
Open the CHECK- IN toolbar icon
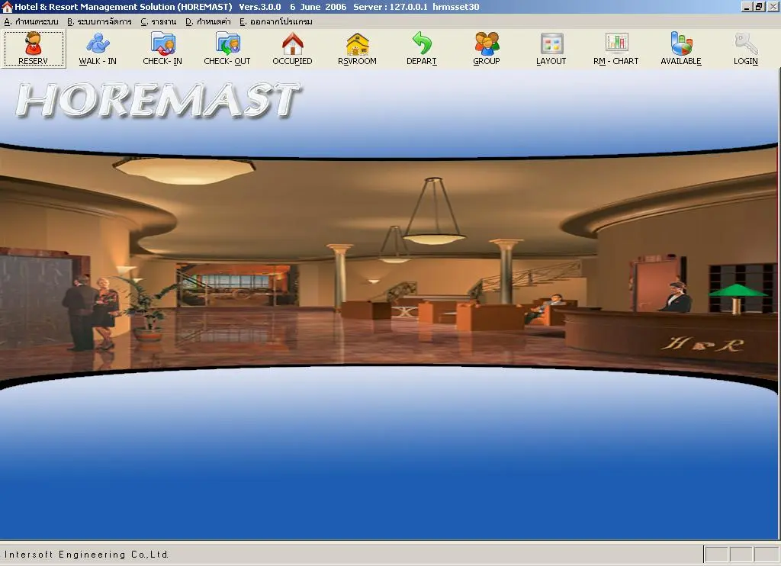[x=162, y=48]
